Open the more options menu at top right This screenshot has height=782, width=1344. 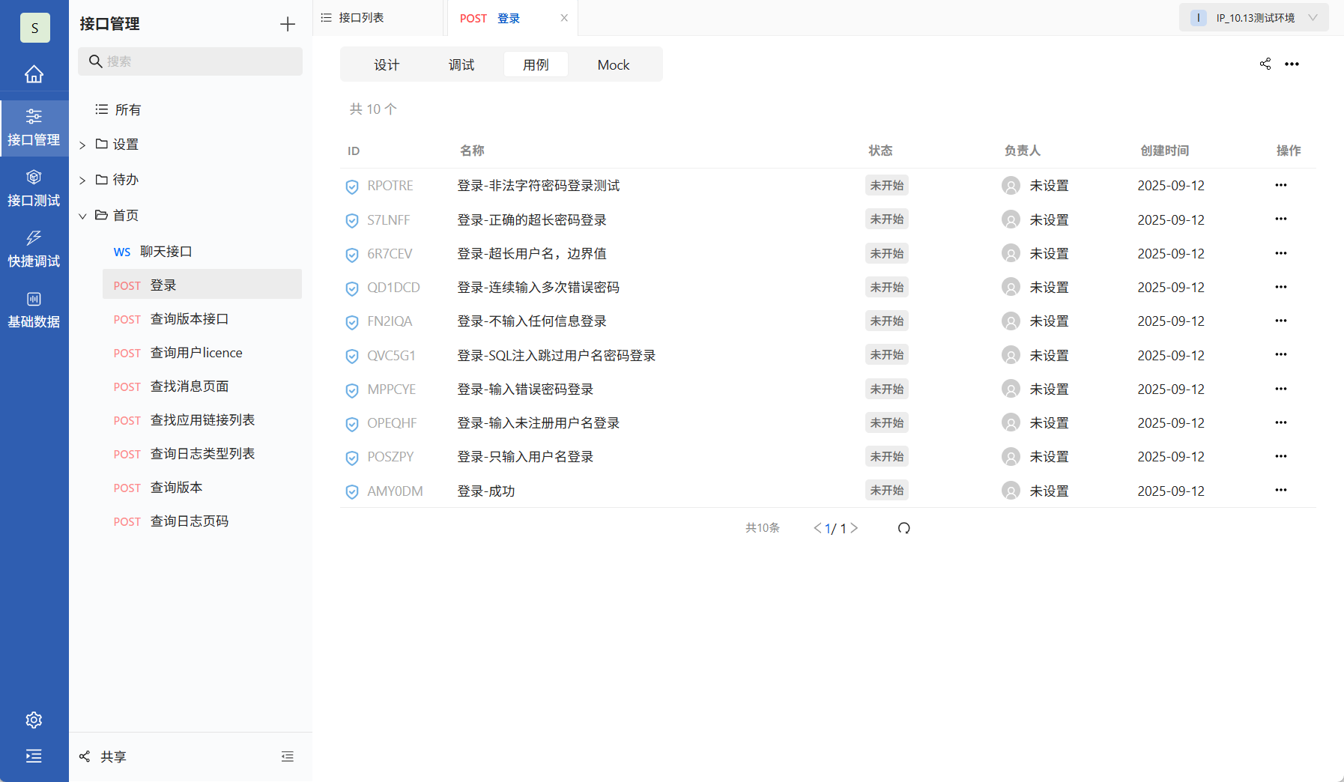click(x=1292, y=64)
